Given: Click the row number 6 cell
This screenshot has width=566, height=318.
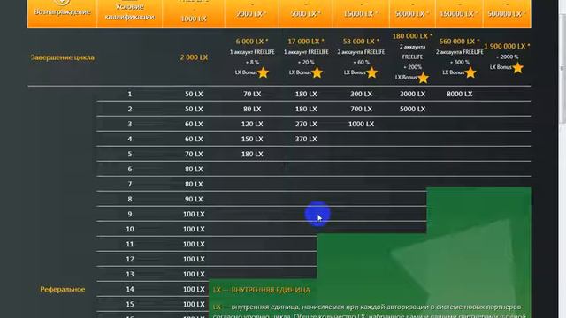Looking at the screenshot, I should tap(130, 169).
